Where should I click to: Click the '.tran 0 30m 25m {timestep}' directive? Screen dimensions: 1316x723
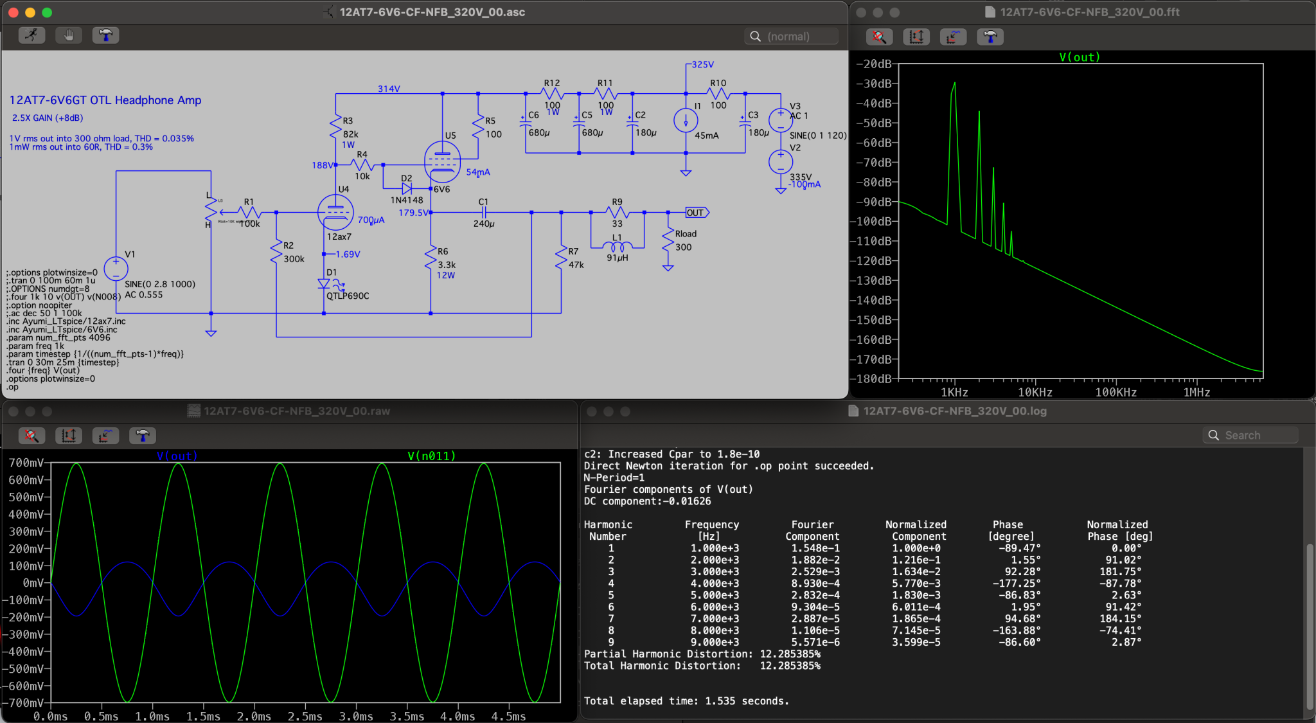63,362
